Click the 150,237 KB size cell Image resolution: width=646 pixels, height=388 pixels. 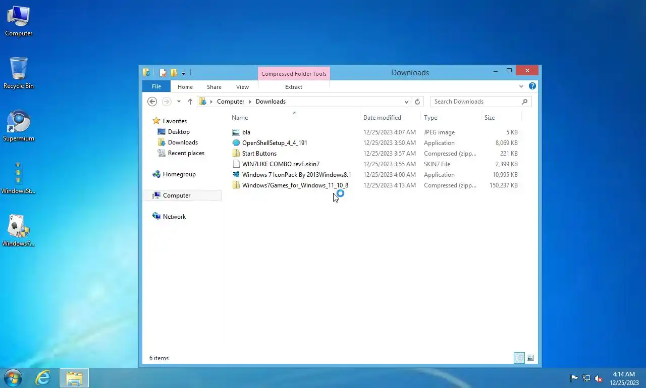(503, 185)
